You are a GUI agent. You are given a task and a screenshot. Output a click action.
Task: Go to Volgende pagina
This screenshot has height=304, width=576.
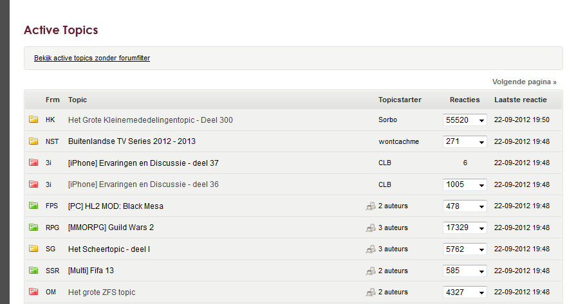coord(525,82)
